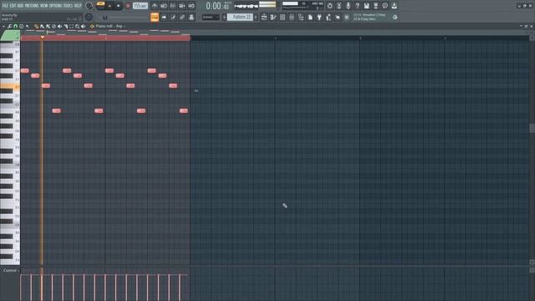The width and height of the screenshot is (535, 301).
Task: Open the piano roll options arrow menu
Action: click(3, 26)
